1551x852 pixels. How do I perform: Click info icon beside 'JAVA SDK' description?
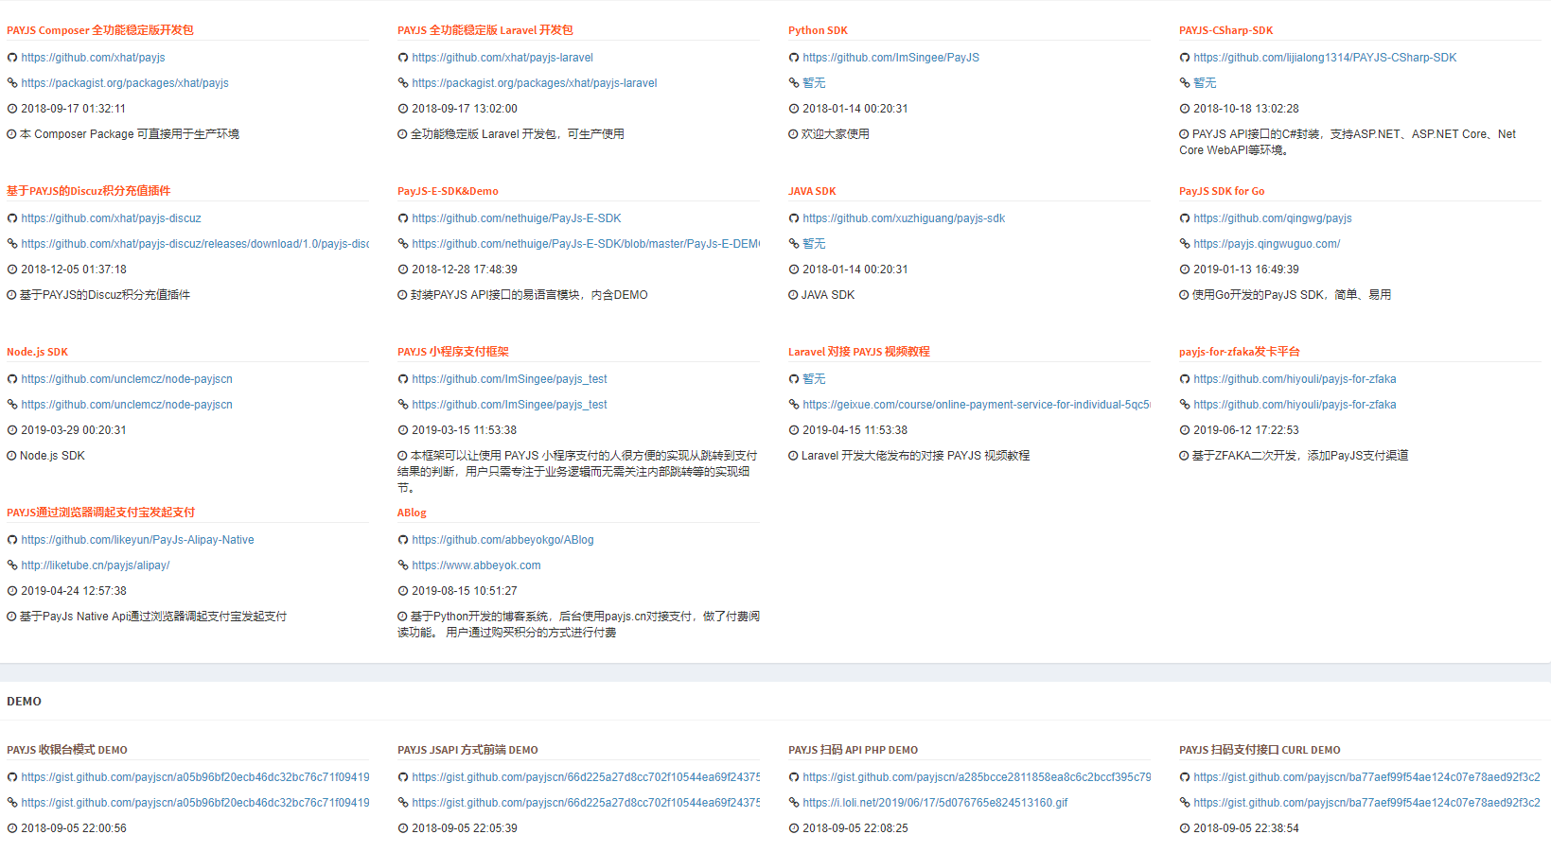point(794,295)
